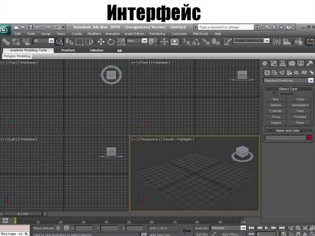315x236 pixels.
Task: Click the Save File floppy icon
Action: pos(30,27)
